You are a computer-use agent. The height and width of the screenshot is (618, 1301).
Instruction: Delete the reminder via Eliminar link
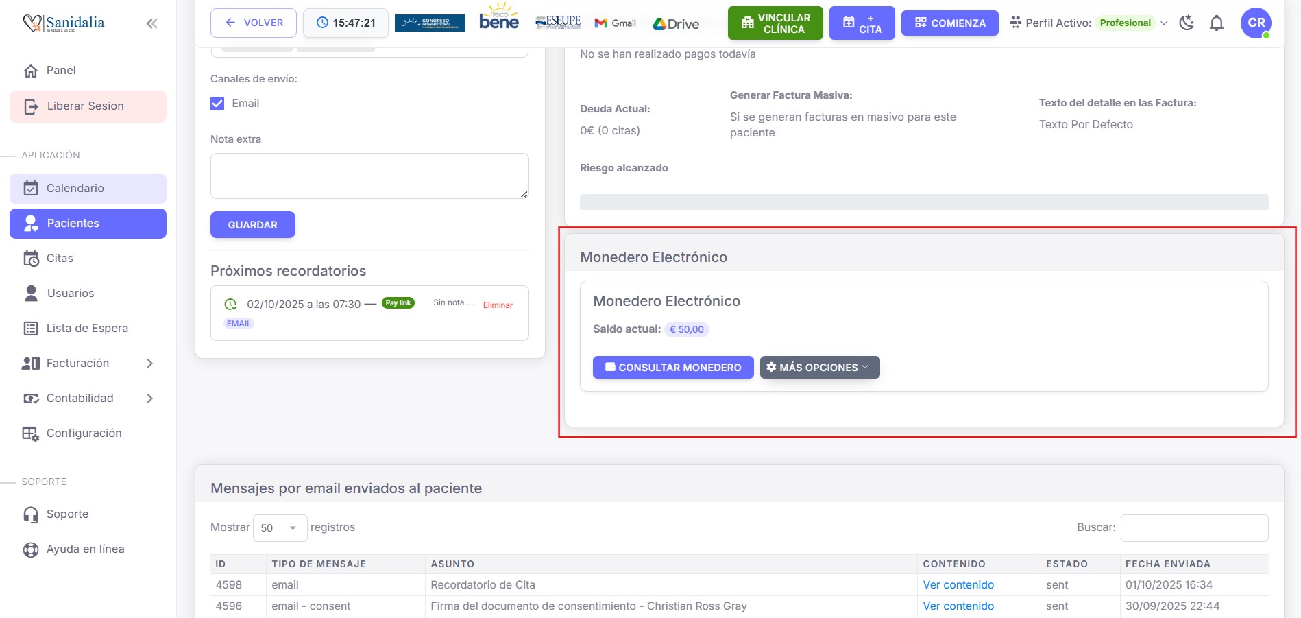point(498,305)
